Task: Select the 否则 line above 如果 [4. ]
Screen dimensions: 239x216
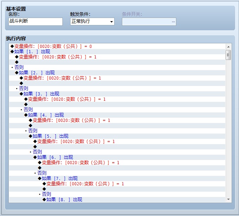Action: pyautogui.click(x=117, y=110)
